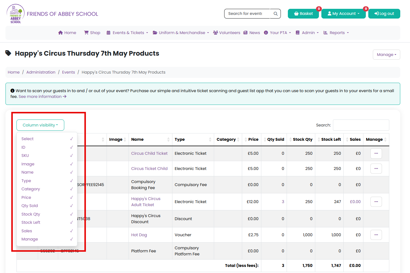This screenshot has height=273, width=410.
Task: Click the £0.00 sales link for Adult Ticket
Action: point(355,202)
